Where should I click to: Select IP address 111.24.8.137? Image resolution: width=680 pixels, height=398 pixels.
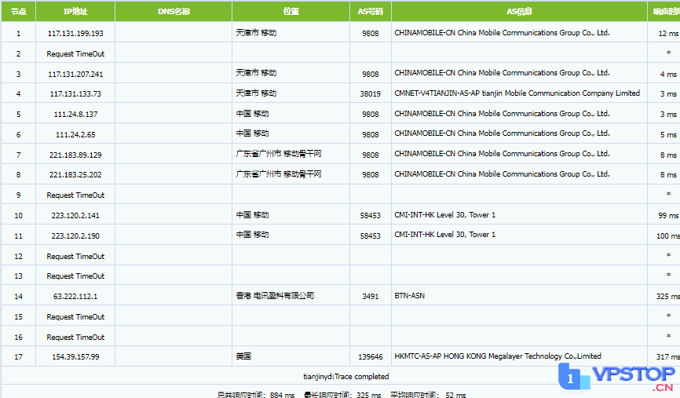click(75, 115)
